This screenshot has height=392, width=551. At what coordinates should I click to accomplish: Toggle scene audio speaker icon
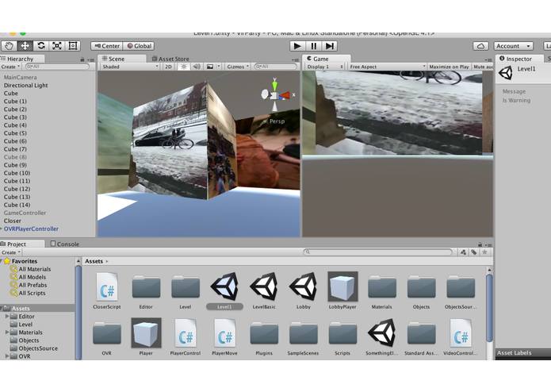pos(197,67)
